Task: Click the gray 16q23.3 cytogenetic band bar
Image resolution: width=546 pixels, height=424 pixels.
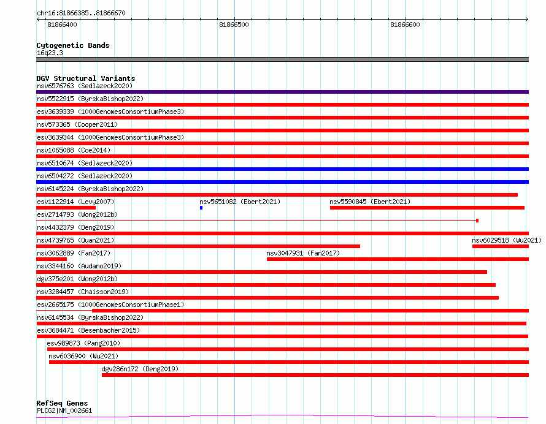Action: (x=282, y=59)
